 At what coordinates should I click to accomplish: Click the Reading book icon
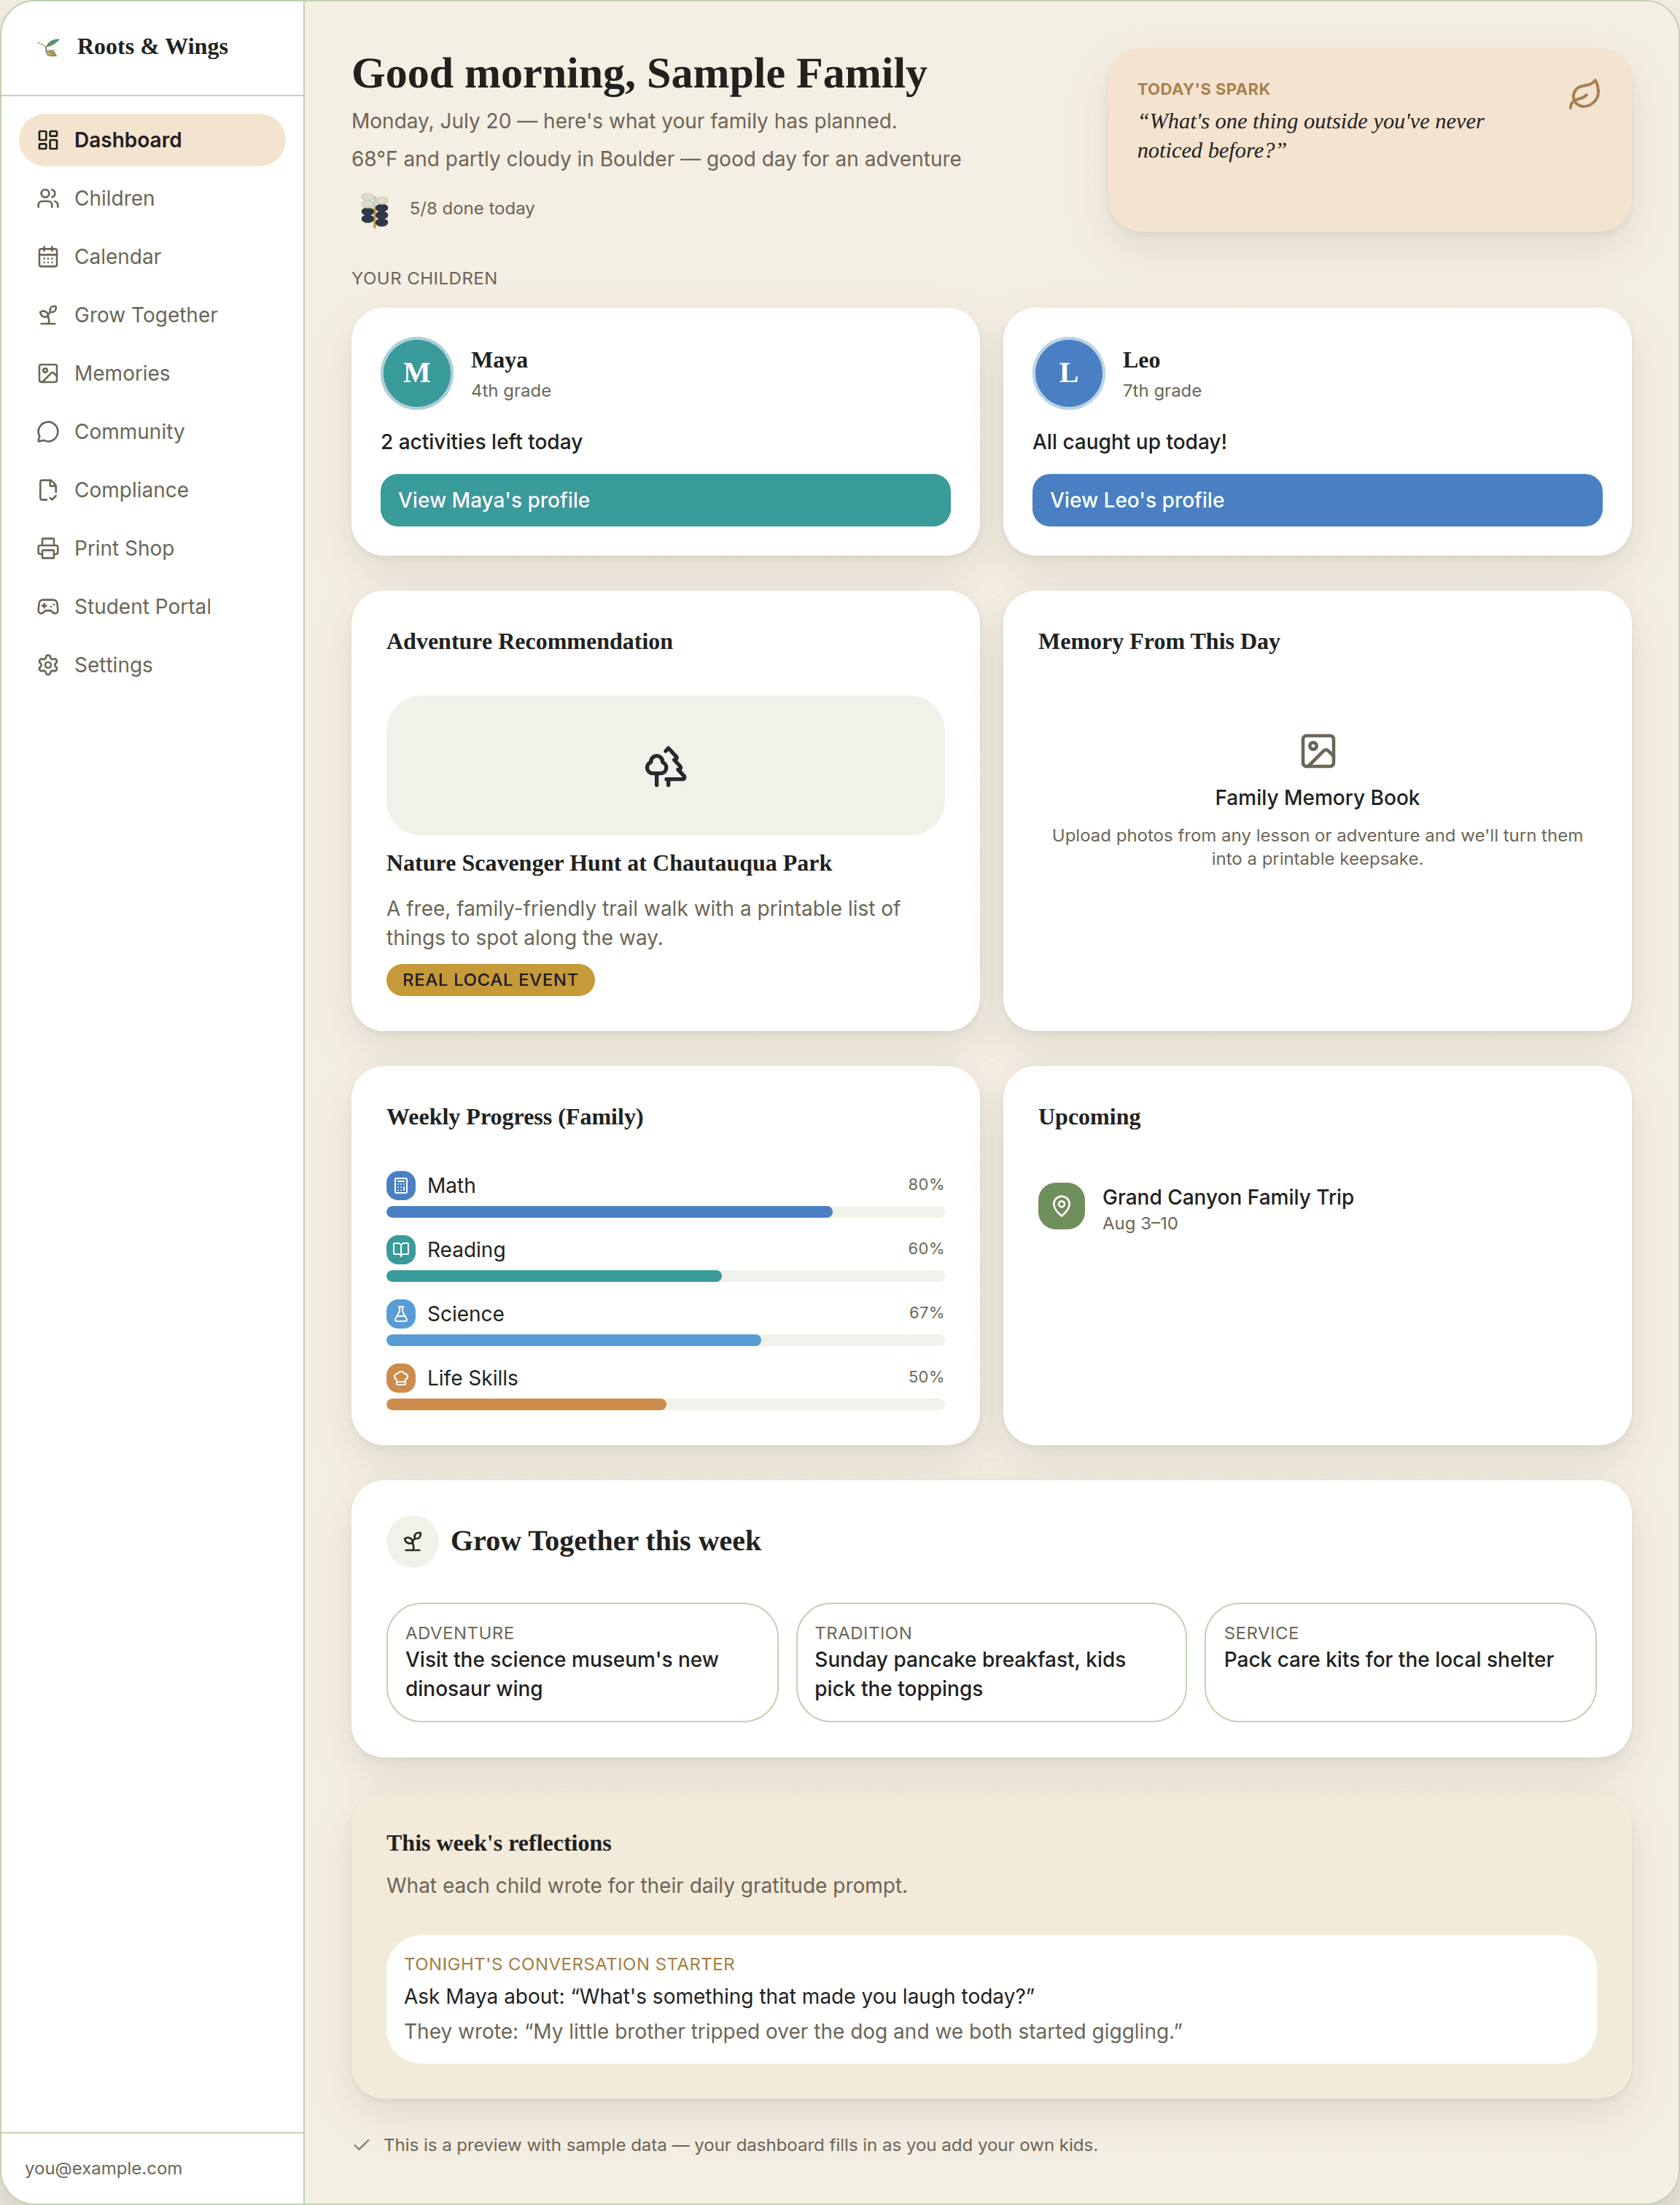coord(401,1249)
